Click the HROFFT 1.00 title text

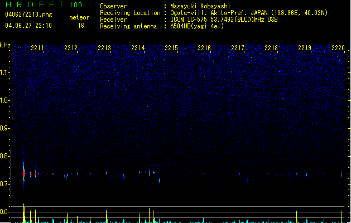(x=44, y=4)
